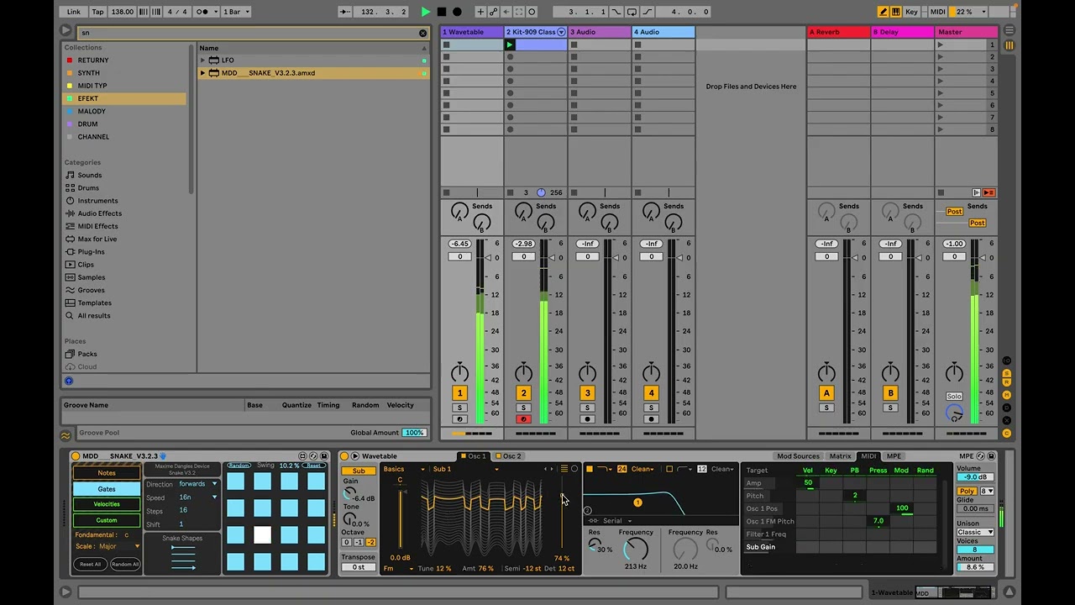Viewport: 1075px width, 605px height.
Task: Open the snake Speed 16n dropdown
Action: tap(197, 497)
